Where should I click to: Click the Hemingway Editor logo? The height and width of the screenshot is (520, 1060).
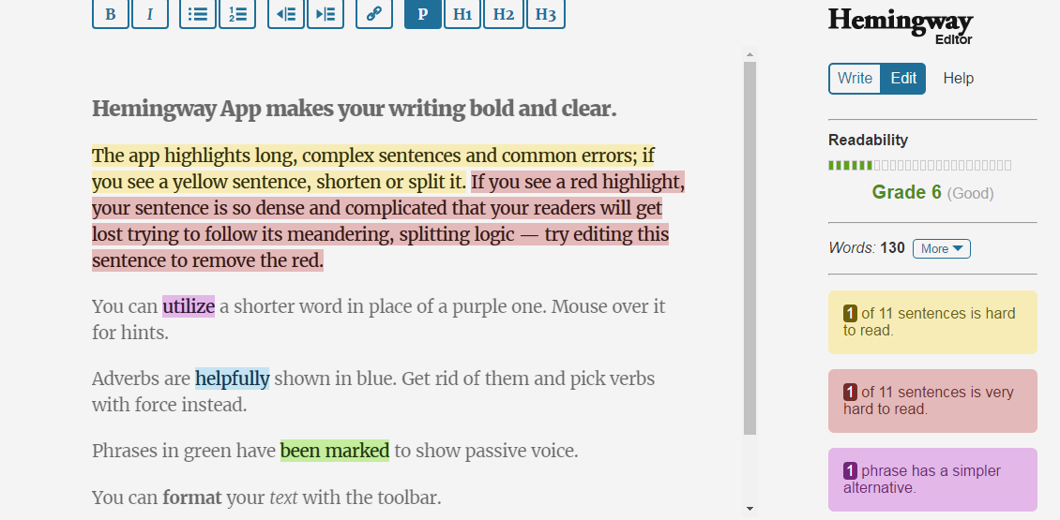901,25
